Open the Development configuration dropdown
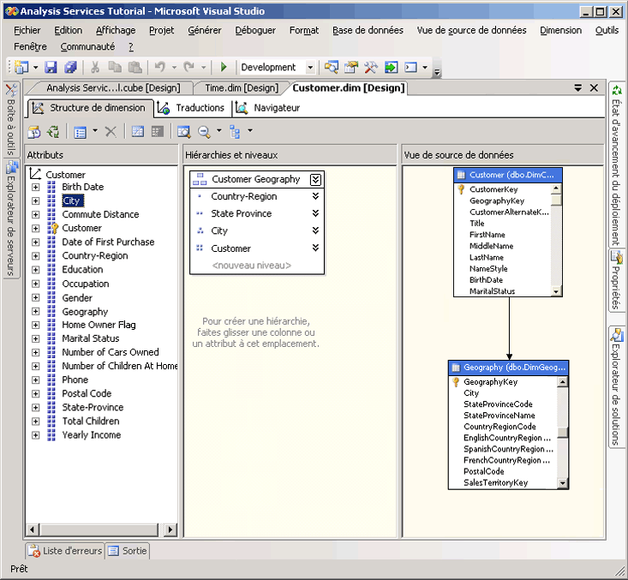Image resolution: width=628 pixels, height=580 pixels. (x=310, y=68)
